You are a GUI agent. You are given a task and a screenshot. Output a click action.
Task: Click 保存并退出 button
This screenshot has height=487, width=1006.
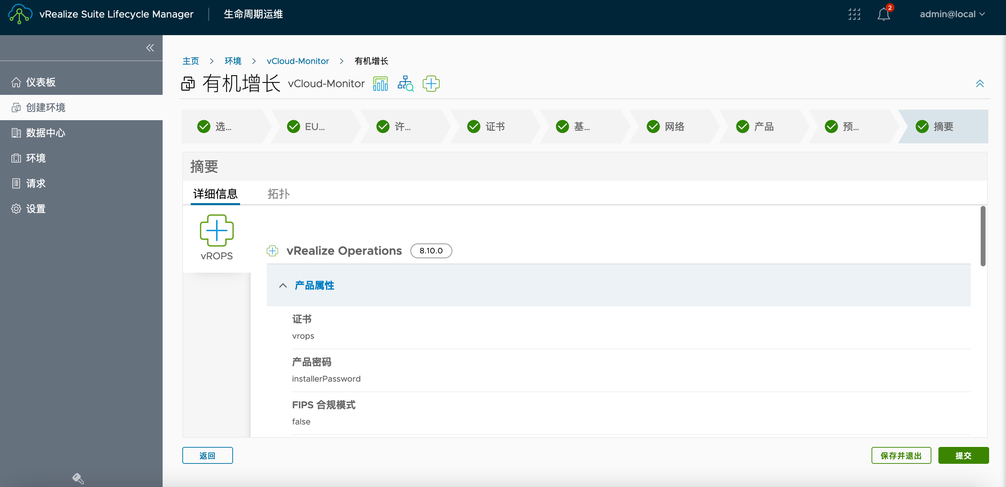point(901,455)
